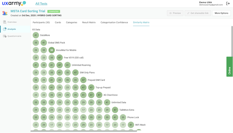The width and height of the screenshot is (233, 133).
Task: Open the Result Matrix tab
Action: [89, 22]
